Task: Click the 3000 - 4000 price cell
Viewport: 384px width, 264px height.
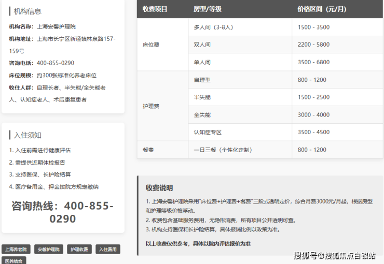Action: (337, 115)
